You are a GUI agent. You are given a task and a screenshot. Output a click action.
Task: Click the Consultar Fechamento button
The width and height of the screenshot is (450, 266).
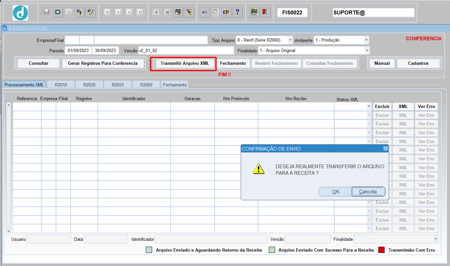point(330,63)
